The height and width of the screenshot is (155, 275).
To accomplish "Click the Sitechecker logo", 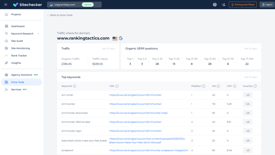I will tap(28, 5).
